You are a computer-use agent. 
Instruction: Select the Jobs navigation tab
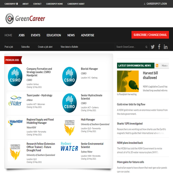[21, 35]
